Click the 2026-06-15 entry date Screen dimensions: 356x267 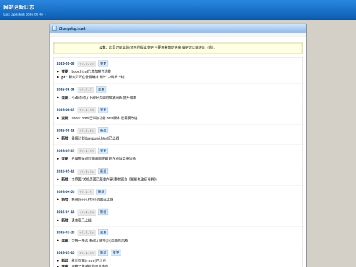click(x=65, y=110)
